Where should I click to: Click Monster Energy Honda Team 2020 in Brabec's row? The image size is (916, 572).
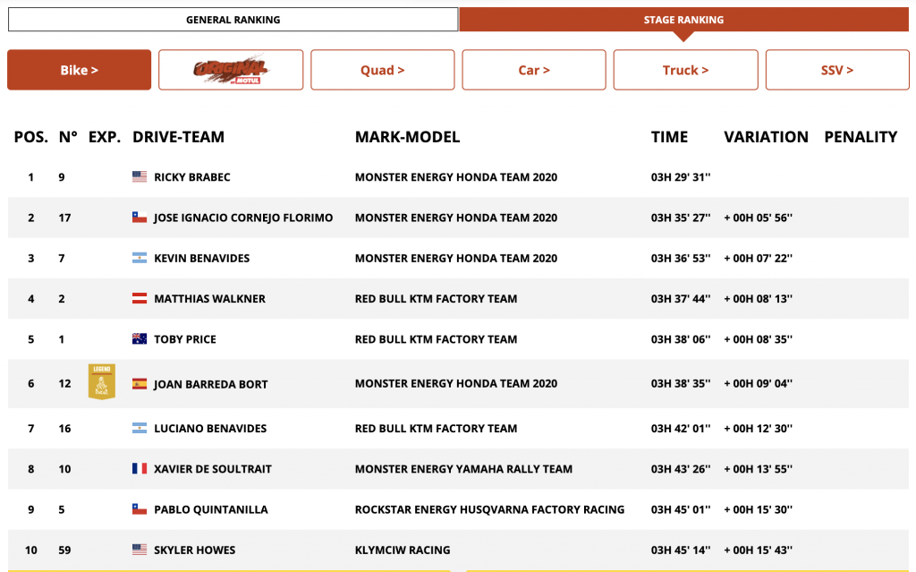click(456, 177)
